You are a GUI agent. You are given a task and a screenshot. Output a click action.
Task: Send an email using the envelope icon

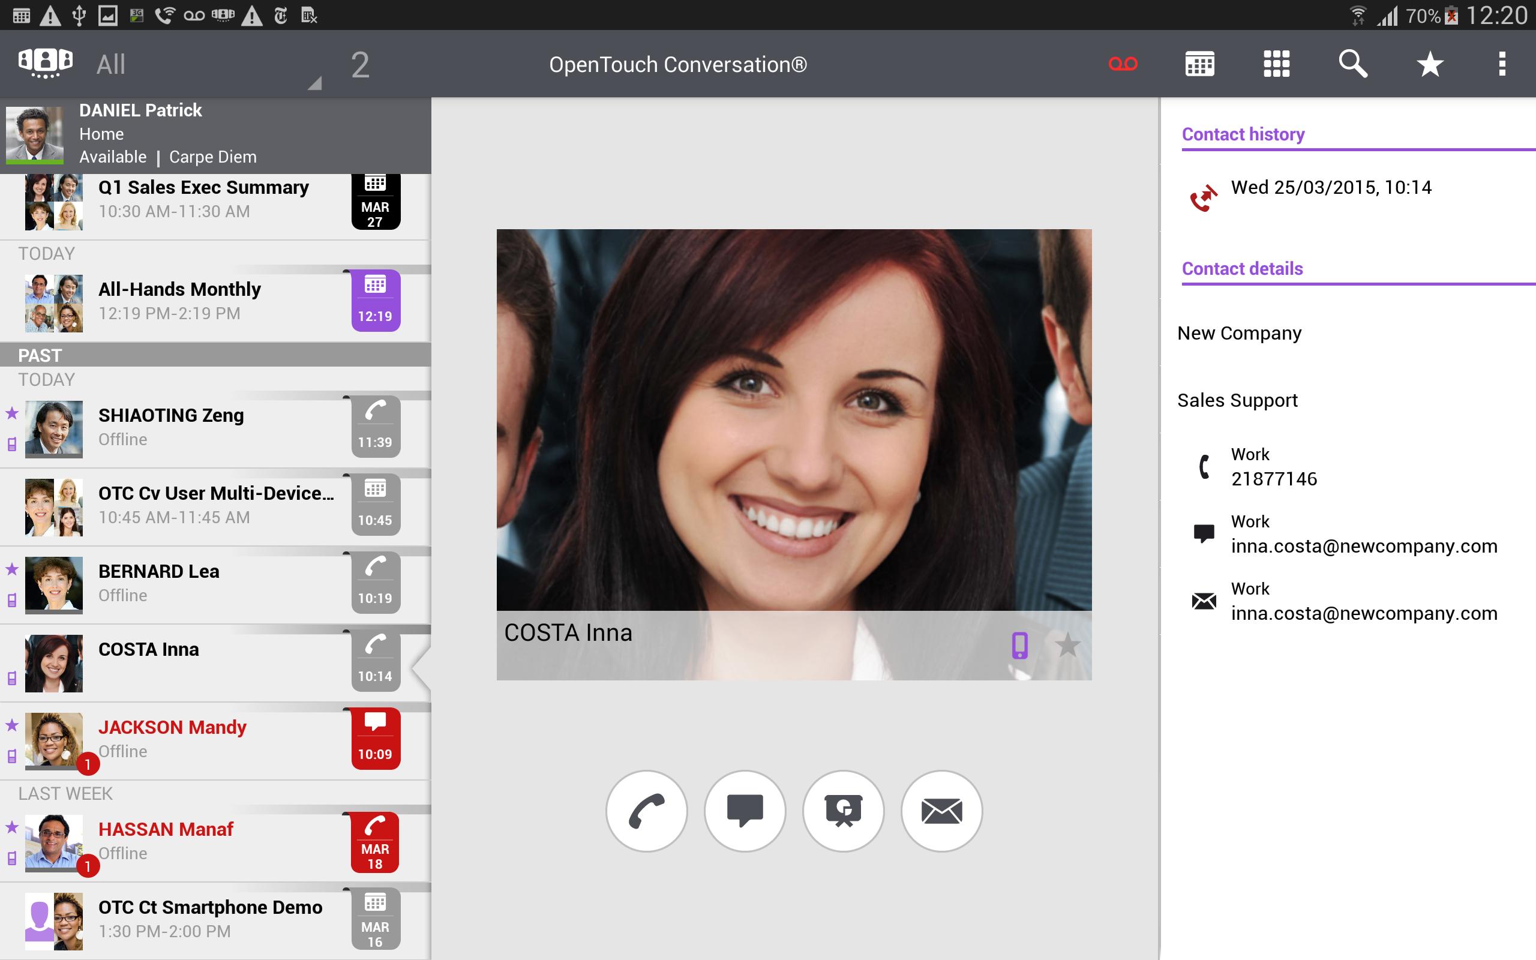tap(941, 811)
